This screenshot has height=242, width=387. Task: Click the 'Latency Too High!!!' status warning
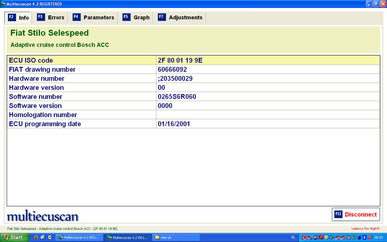click(365, 229)
